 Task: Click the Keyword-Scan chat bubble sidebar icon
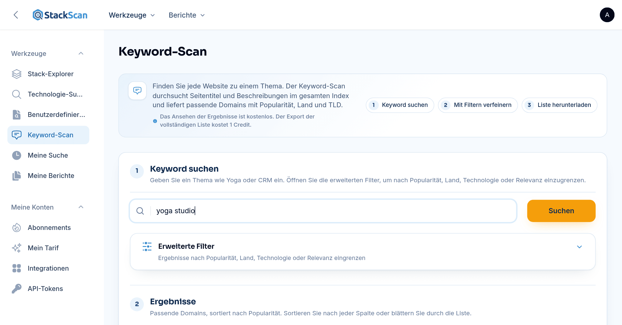point(17,135)
